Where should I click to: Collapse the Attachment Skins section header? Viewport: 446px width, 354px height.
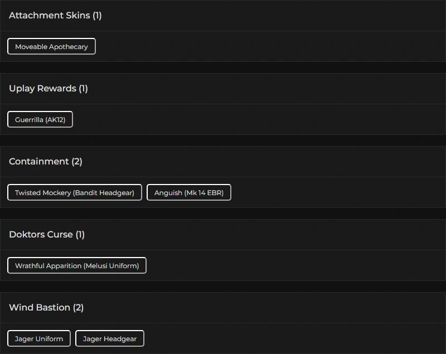(49, 16)
